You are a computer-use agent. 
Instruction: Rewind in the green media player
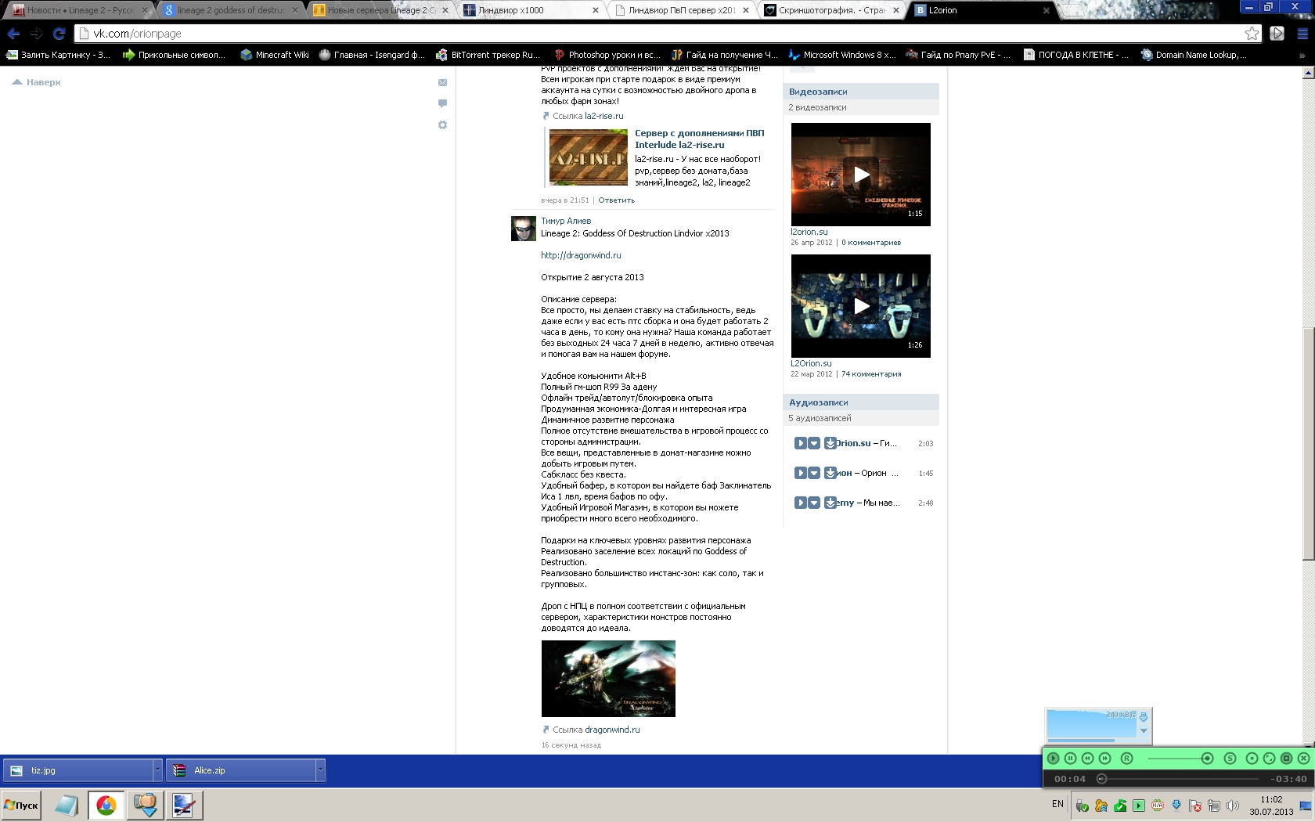click(1087, 758)
